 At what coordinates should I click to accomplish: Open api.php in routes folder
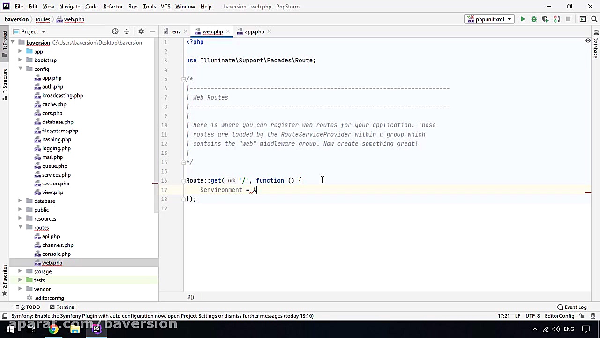pyautogui.click(x=51, y=237)
